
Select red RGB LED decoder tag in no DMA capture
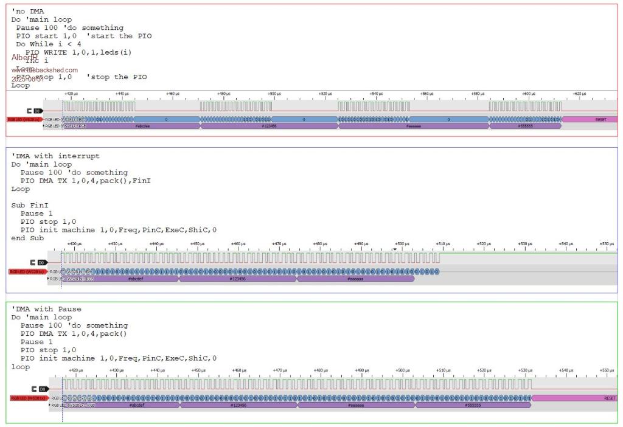(24, 120)
